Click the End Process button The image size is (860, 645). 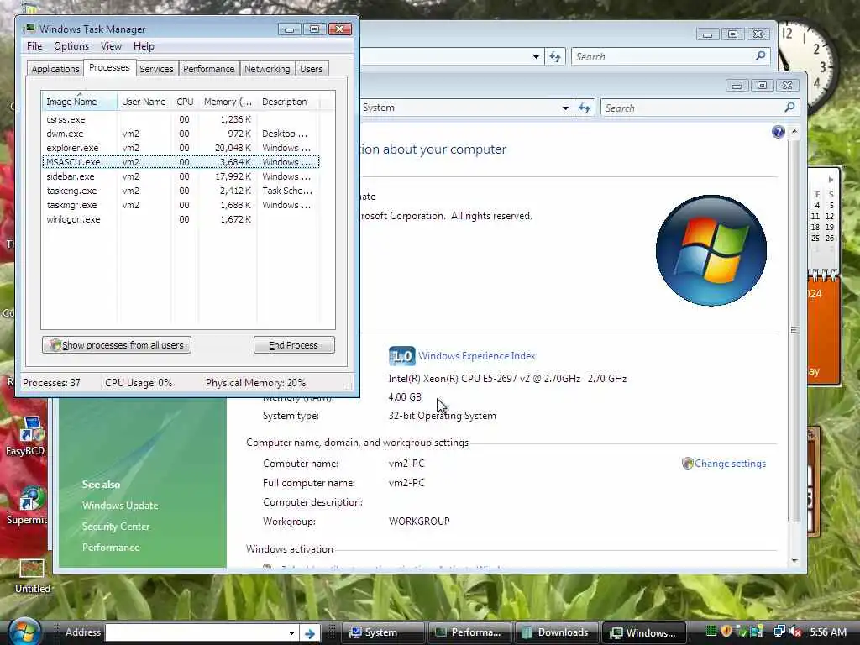[294, 345]
